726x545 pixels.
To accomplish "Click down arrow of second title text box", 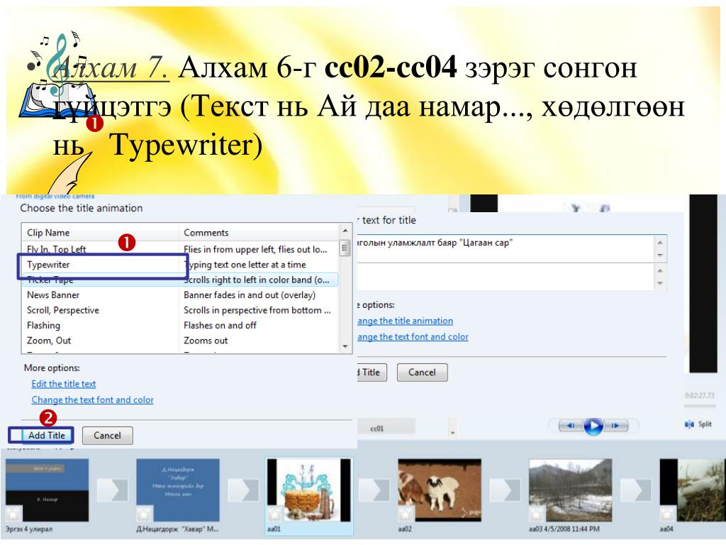I will pos(660,283).
